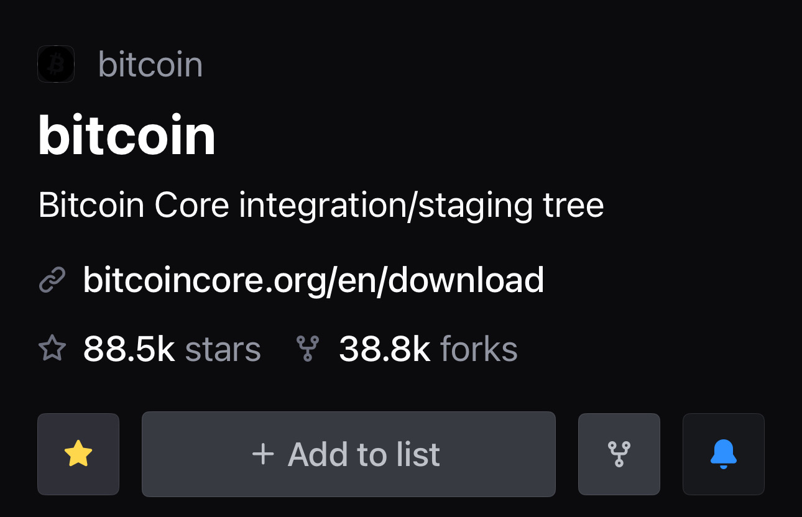802x517 pixels.
Task: View the 88.5k stars count
Action: (129, 349)
